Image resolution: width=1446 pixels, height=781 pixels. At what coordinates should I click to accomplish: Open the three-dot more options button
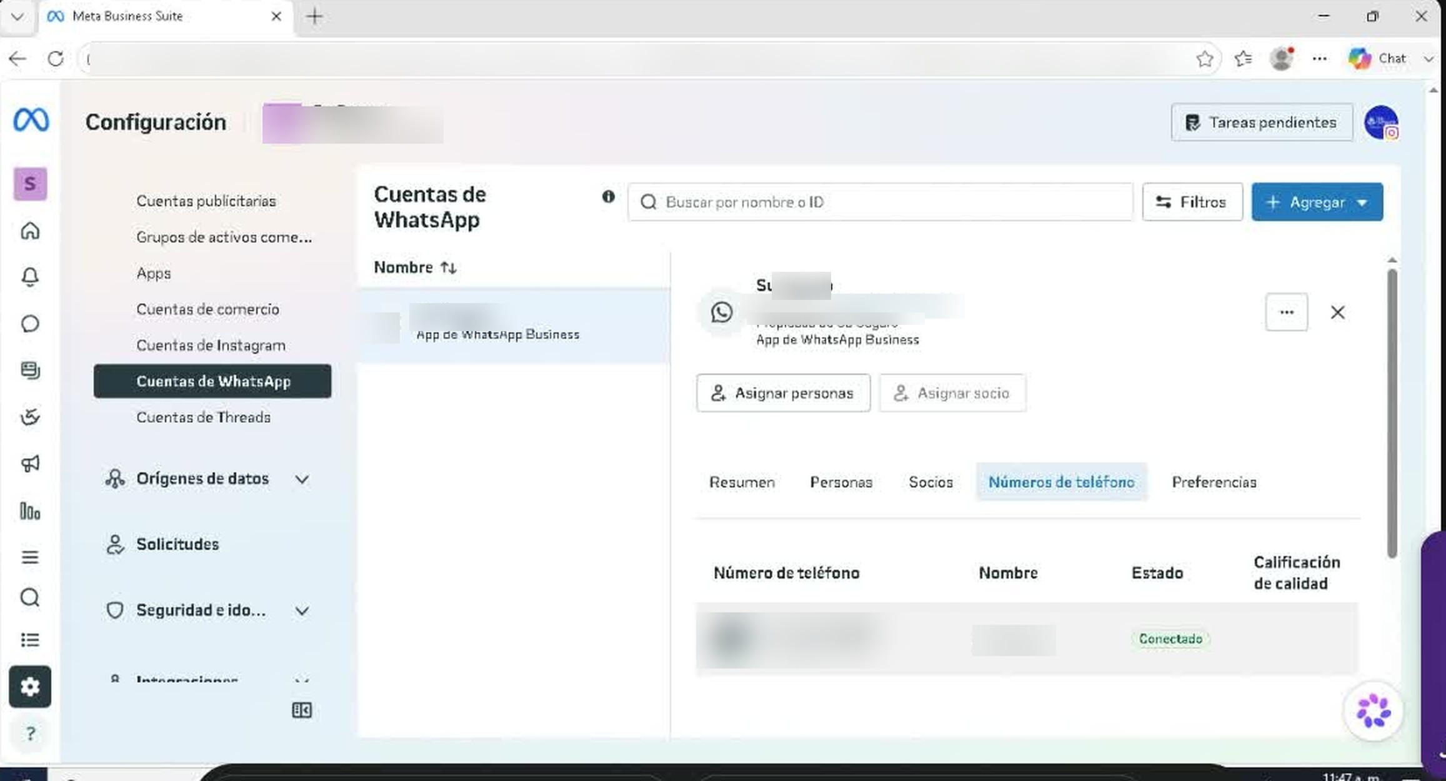pyautogui.click(x=1286, y=312)
